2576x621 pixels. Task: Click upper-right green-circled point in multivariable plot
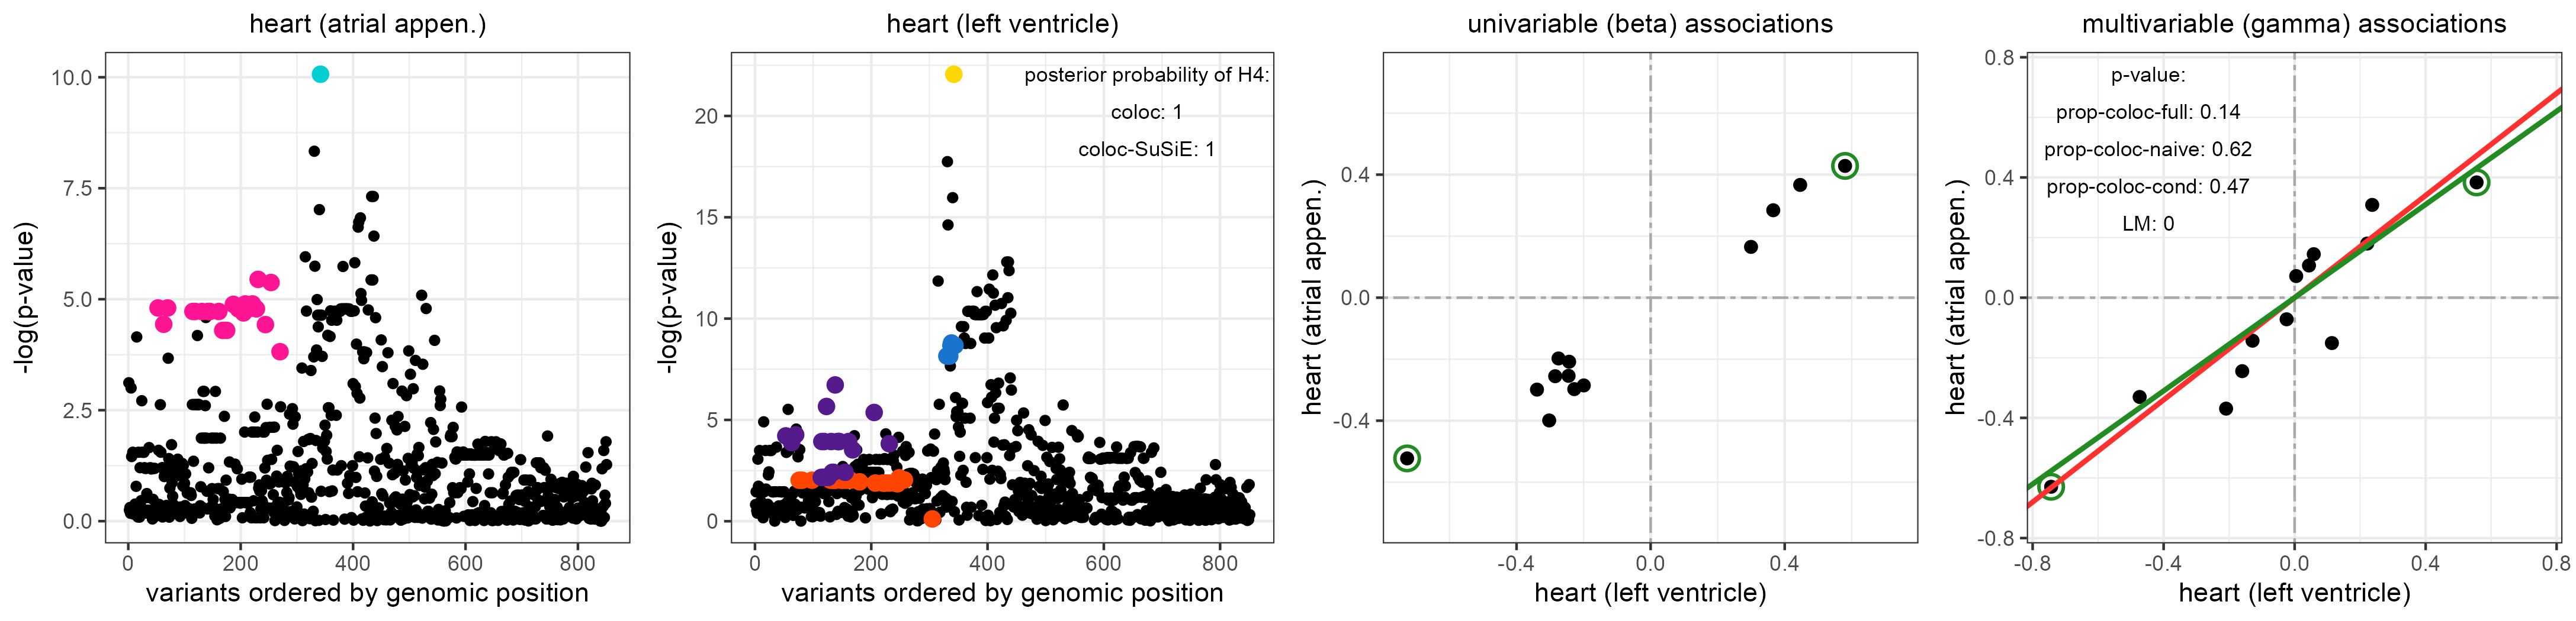(2476, 182)
